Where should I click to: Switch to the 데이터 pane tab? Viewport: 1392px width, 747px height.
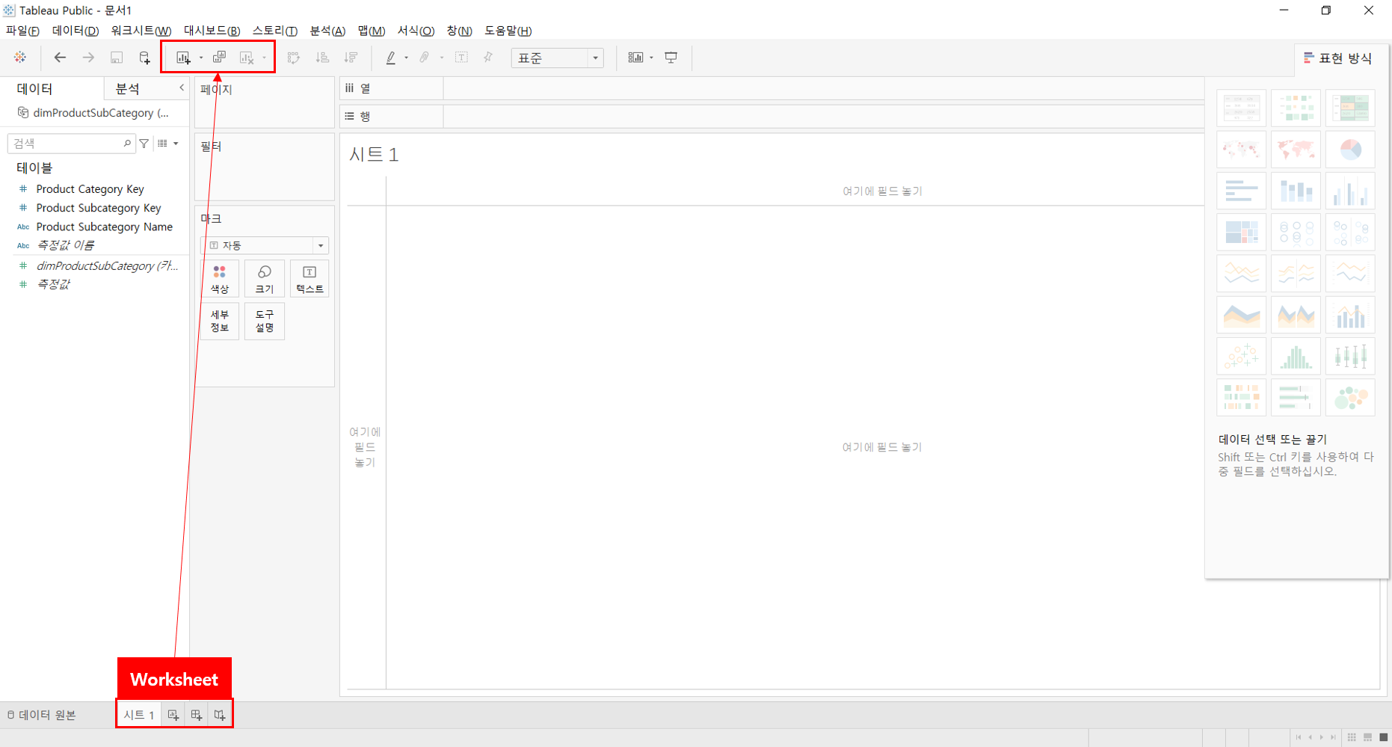click(x=35, y=88)
